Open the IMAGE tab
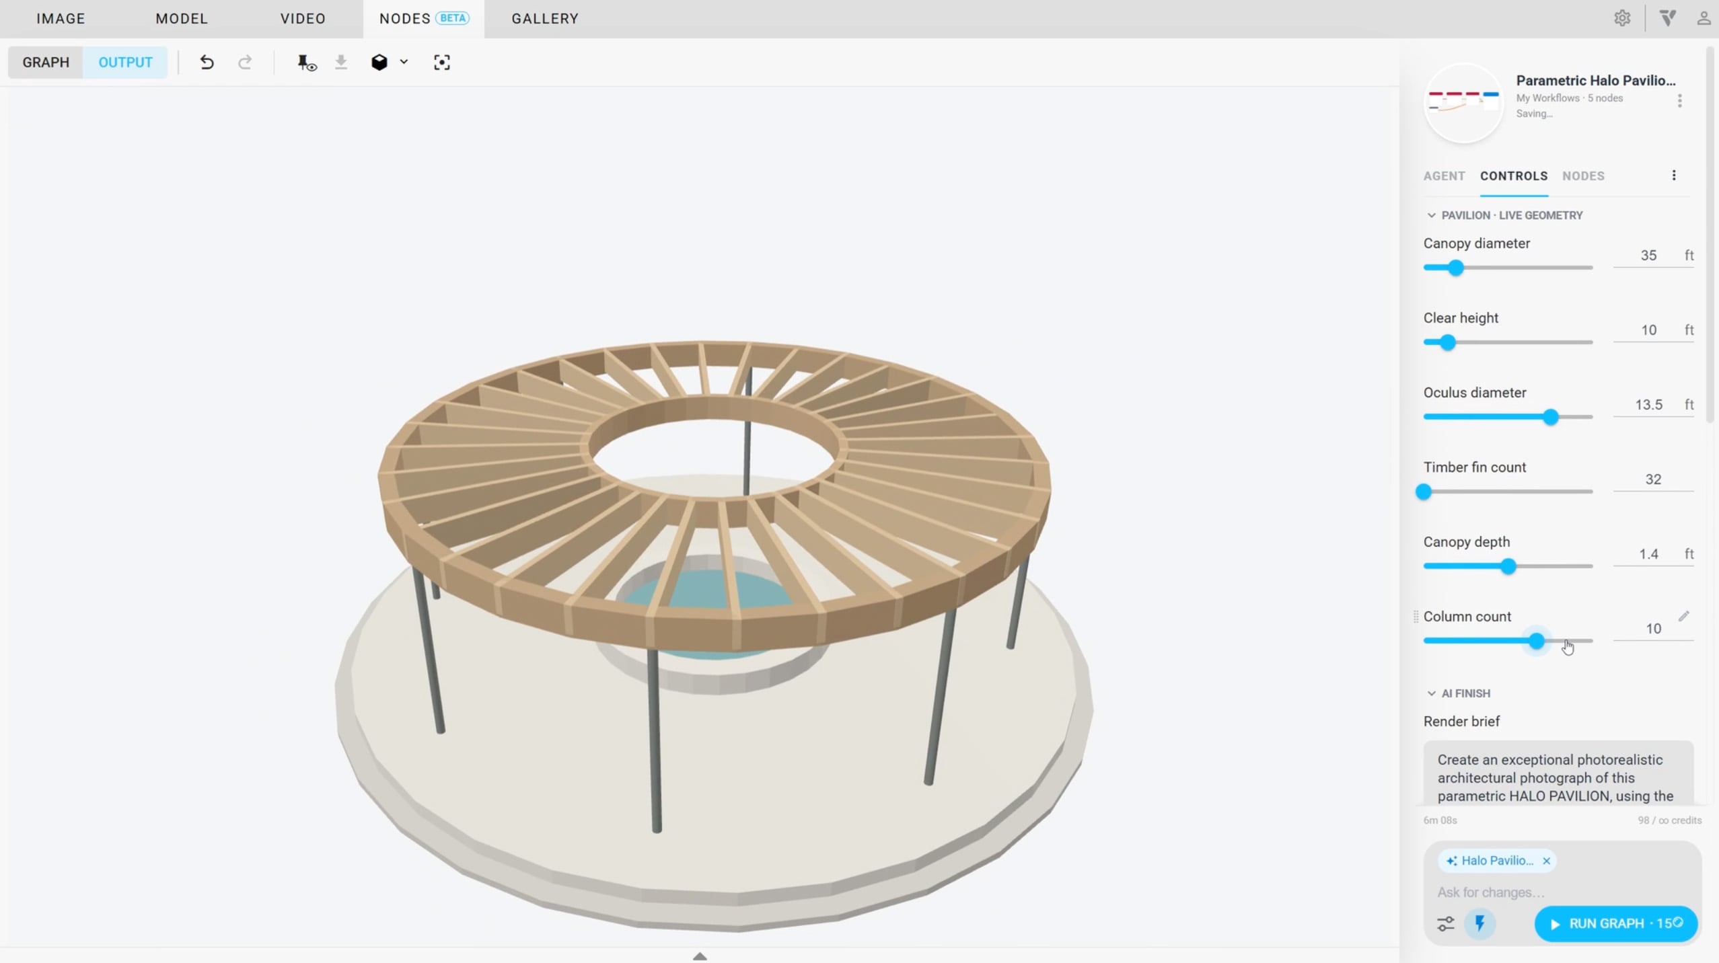1719x963 pixels. pos(61,19)
